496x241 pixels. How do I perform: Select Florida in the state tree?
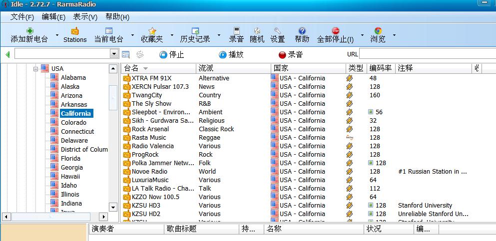70,159
